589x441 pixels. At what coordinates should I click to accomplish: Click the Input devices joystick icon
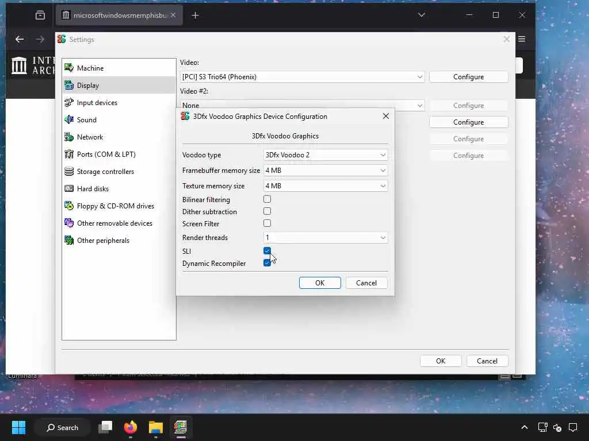69,102
